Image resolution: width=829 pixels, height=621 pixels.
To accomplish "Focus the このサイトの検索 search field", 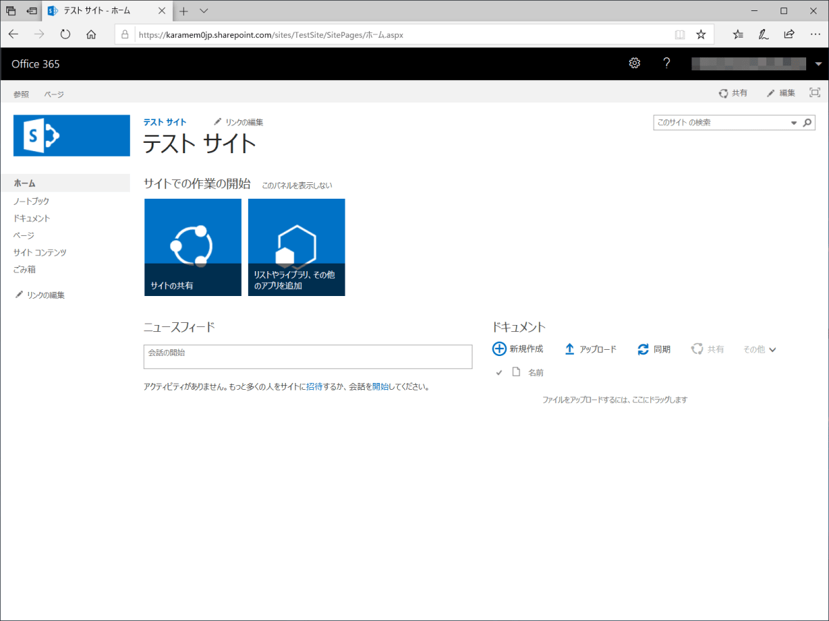I will [721, 123].
